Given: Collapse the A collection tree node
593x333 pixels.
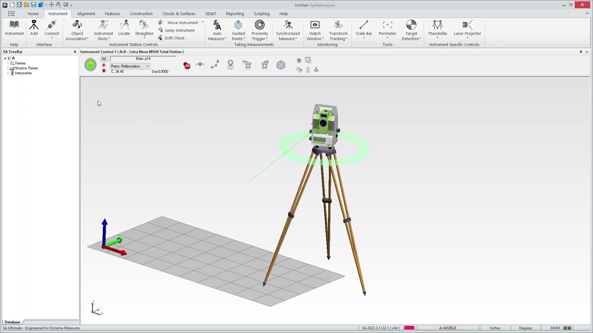Looking at the screenshot, I should click(x=5, y=58).
